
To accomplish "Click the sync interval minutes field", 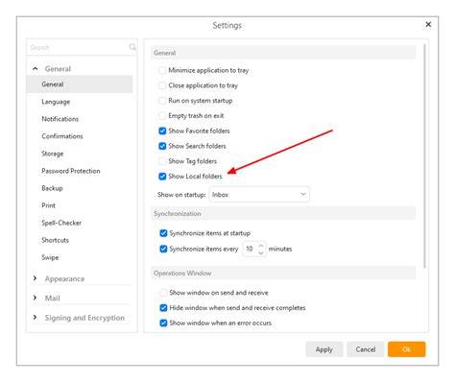I will 250,249.
